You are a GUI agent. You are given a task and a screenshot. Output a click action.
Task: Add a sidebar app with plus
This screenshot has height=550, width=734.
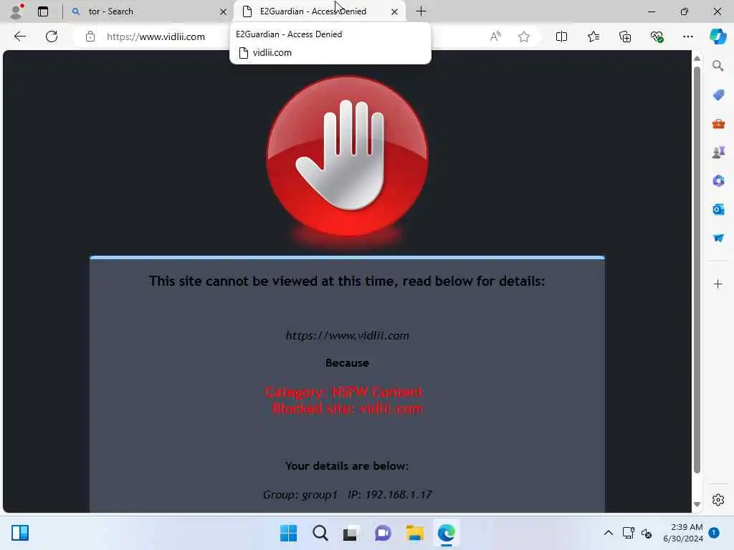pyautogui.click(x=718, y=284)
